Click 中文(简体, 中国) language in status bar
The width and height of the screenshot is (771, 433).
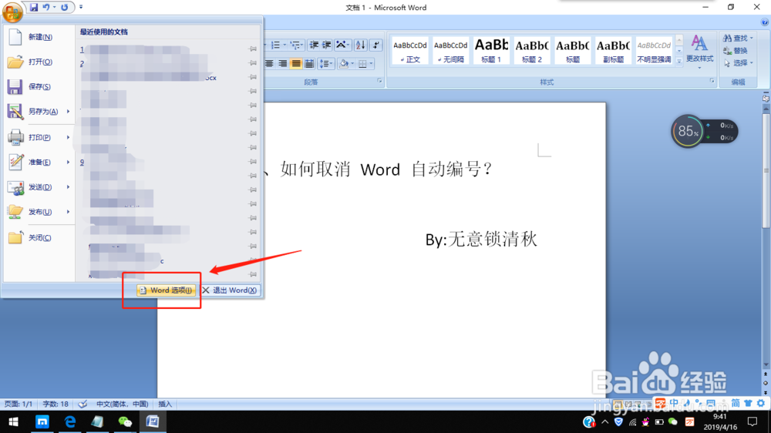122,404
